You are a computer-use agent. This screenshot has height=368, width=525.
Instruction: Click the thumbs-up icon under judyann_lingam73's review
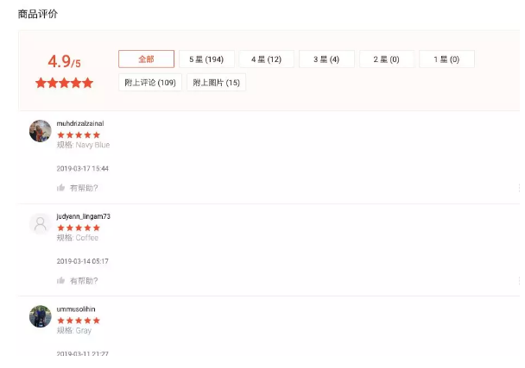(61, 280)
